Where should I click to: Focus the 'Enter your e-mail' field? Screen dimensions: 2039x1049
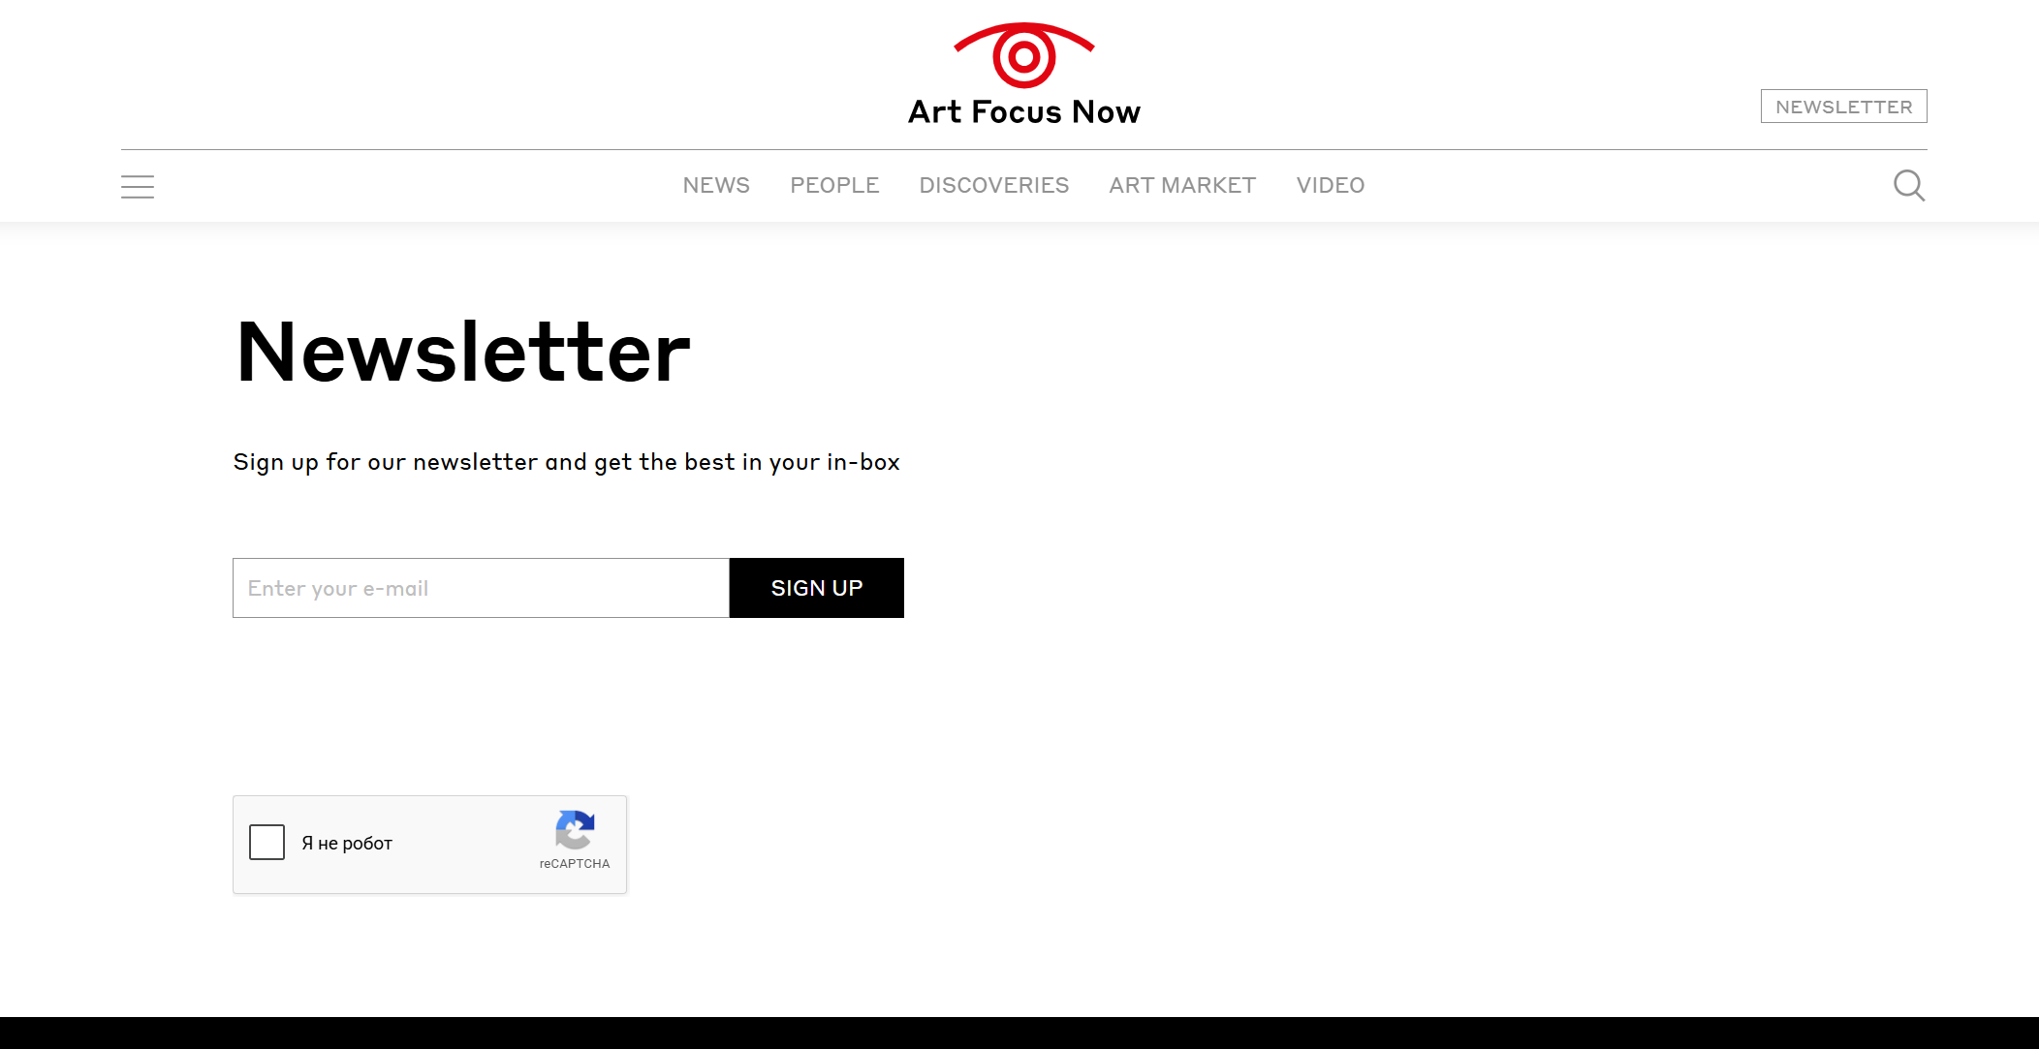[481, 588]
